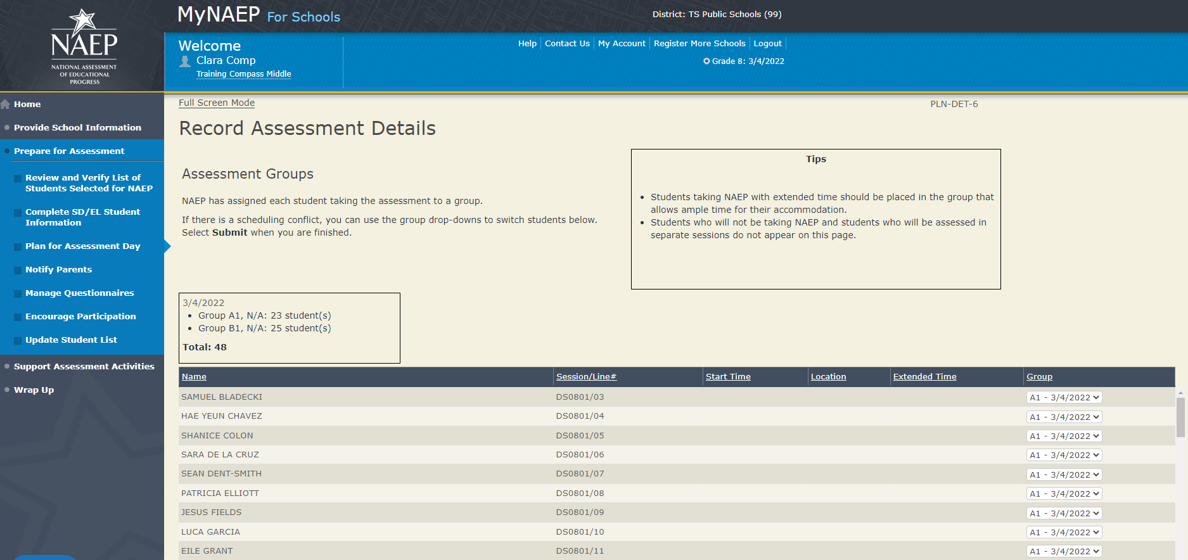The image size is (1188, 560).
Task: Open Provide School Information menu
Action: point(77,128)
